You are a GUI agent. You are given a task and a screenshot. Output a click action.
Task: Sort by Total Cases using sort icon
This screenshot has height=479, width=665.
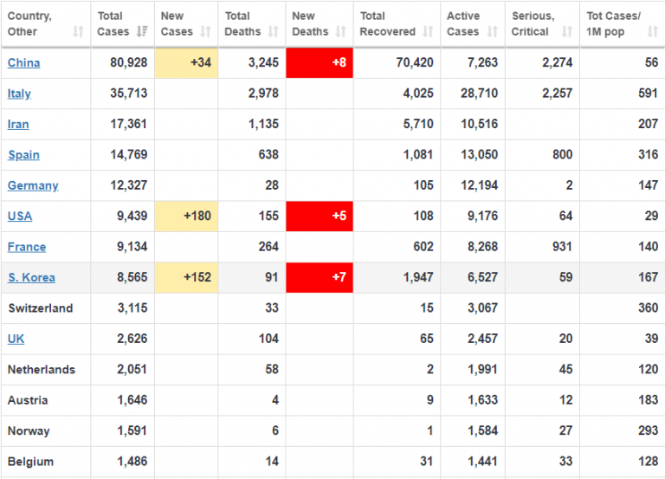pyautogui.click(x=142, y=32)
